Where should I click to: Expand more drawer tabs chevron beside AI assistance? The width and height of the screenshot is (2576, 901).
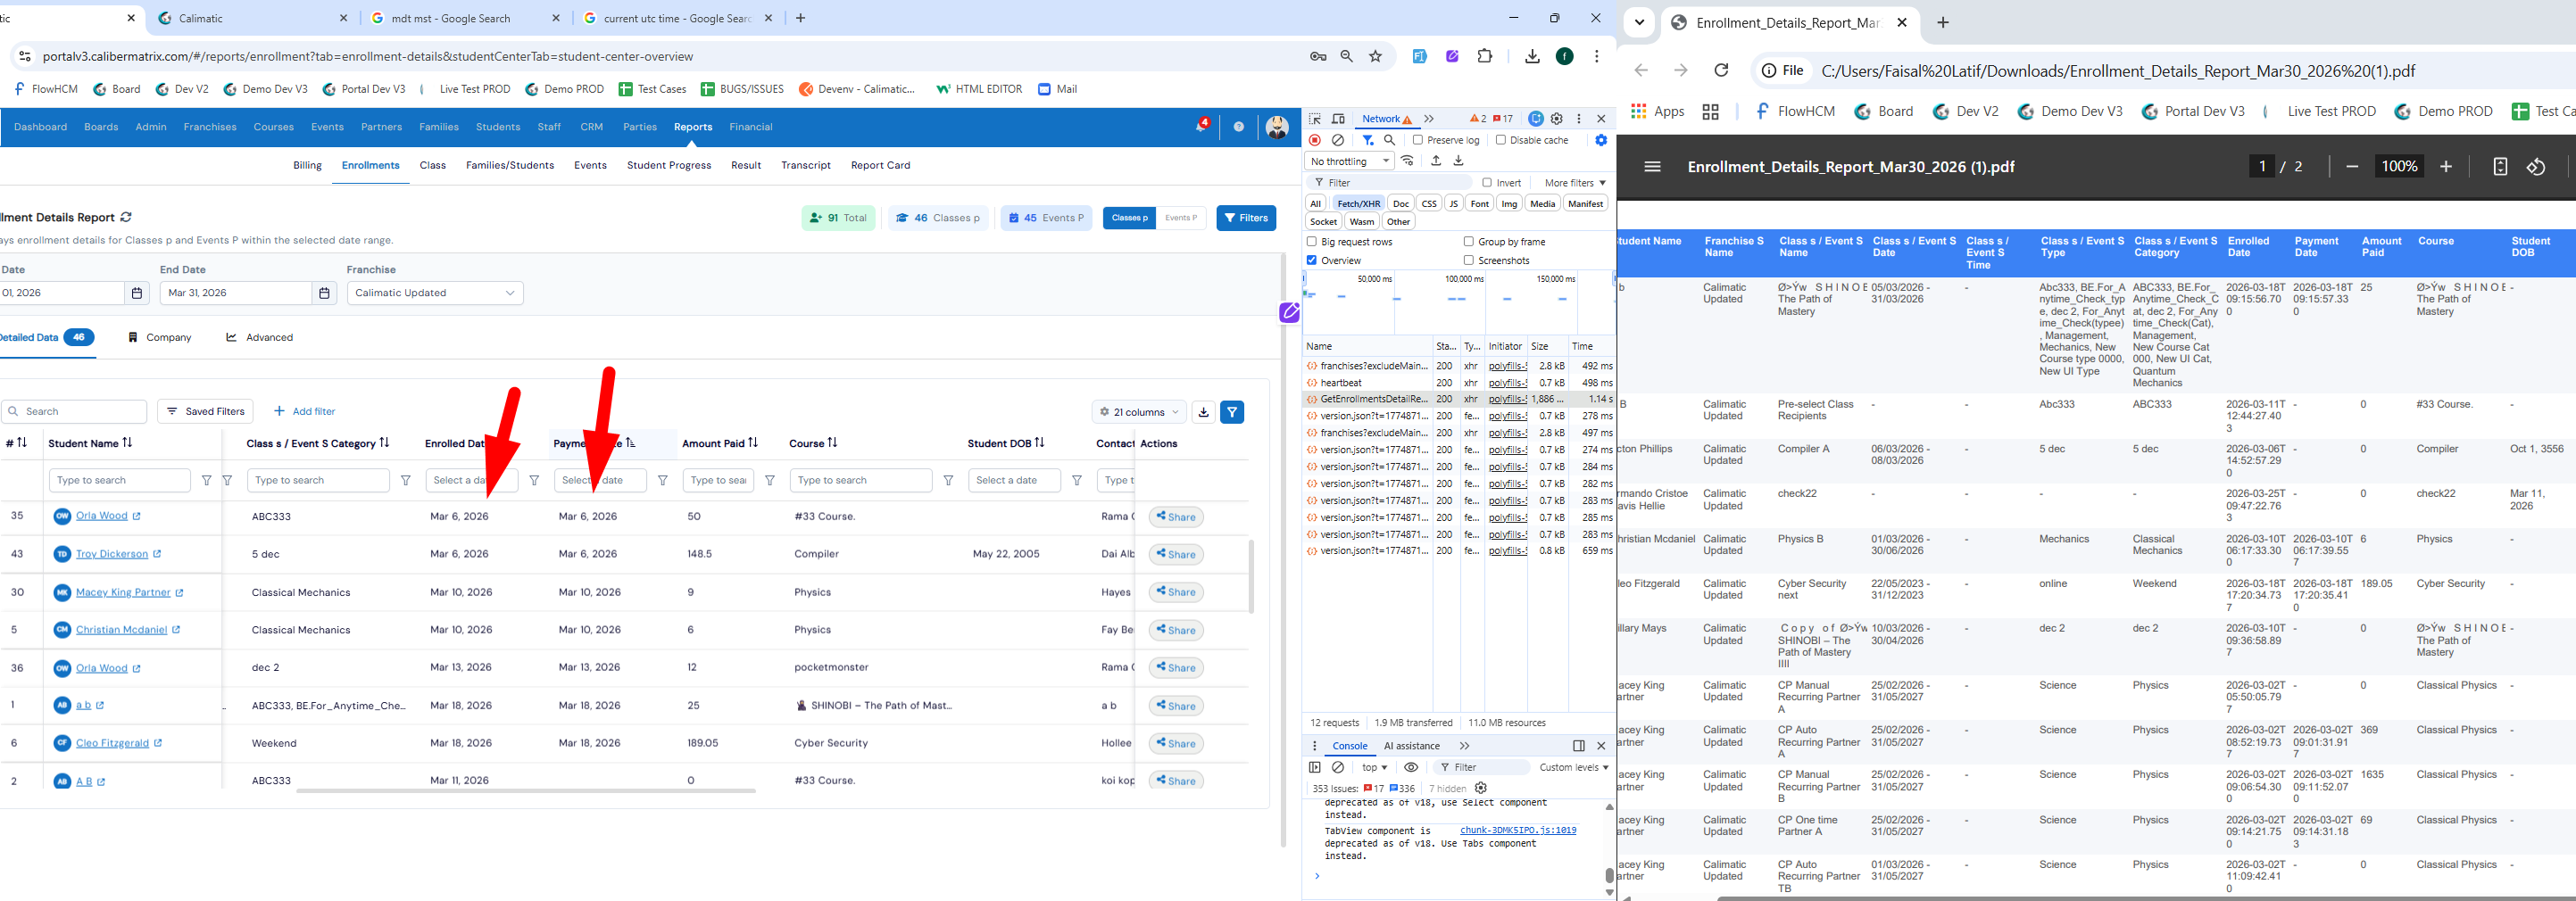[x=1465, y=746]
